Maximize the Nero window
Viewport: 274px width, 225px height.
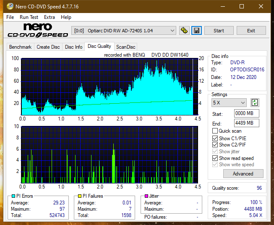click(x=242, y=7)
